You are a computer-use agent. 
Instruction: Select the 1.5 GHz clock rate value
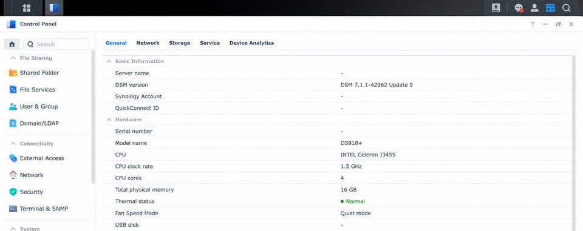pyautogui.click(x=351, y=166)
